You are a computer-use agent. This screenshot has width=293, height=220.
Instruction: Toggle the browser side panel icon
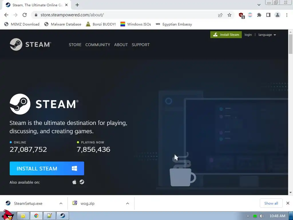coord(268,15)
